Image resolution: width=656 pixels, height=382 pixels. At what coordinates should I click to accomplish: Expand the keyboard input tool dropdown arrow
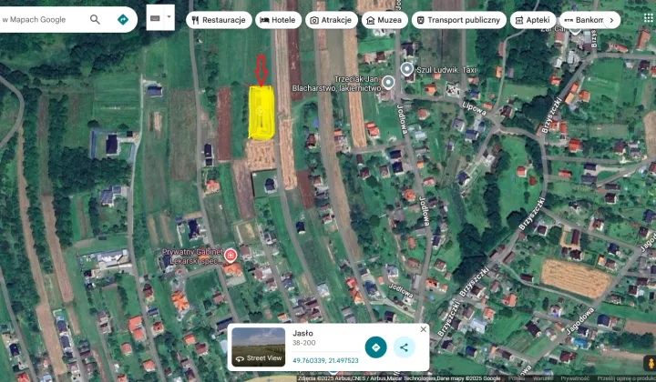[x=169, y=17]
